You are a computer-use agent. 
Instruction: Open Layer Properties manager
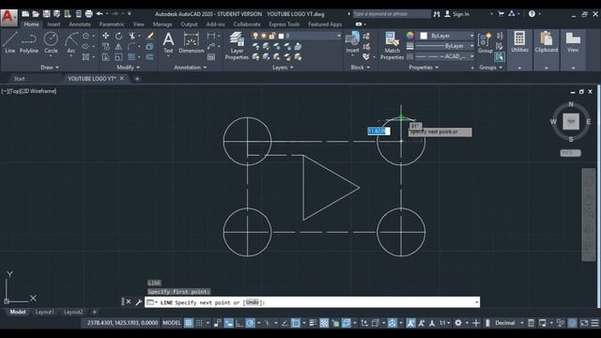237,46
